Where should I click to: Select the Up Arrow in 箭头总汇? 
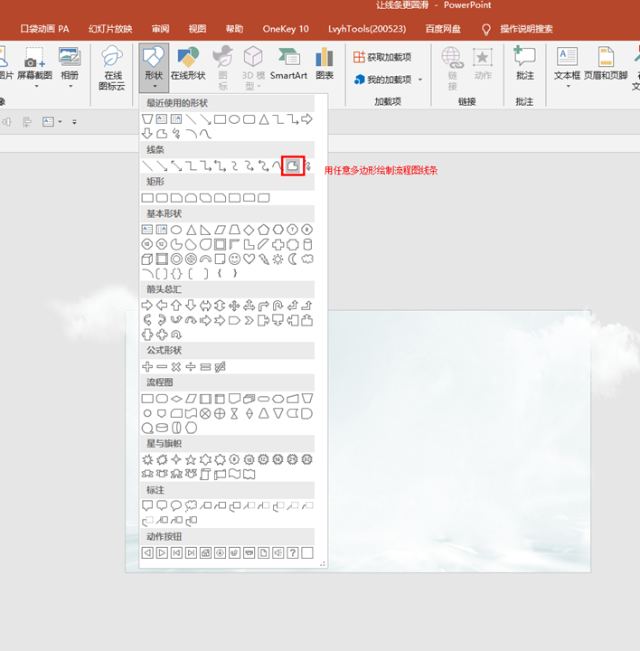tap(176, 306)
